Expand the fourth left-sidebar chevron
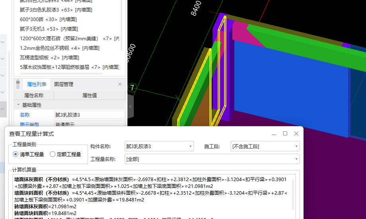This screenshot has height=219, width=366. coord(2,92)
